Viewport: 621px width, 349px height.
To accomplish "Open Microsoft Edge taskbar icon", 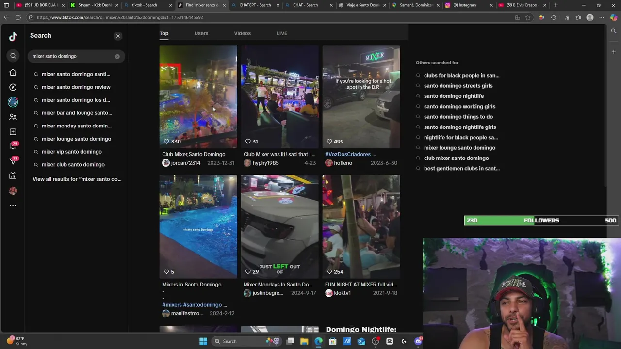I will [318, 341].
